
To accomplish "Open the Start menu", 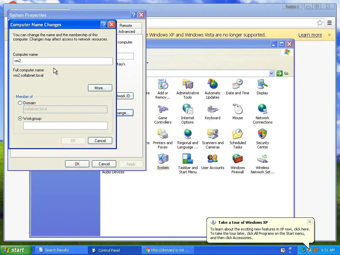I will click(16, 250).
